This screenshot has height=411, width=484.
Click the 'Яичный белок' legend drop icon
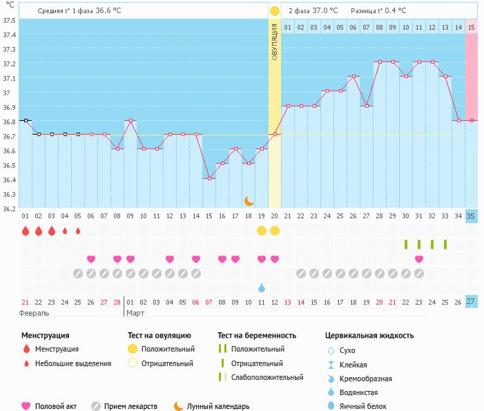coord(332,407)
